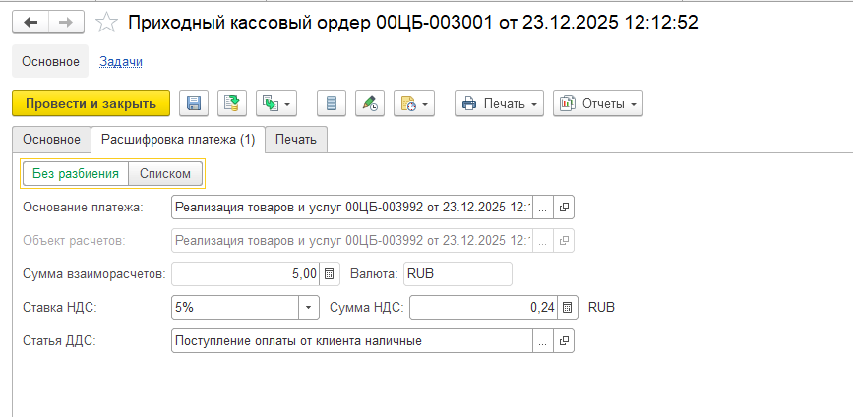
Task: Click the Провести и закрыть button
Action: [x=91, y=103]
